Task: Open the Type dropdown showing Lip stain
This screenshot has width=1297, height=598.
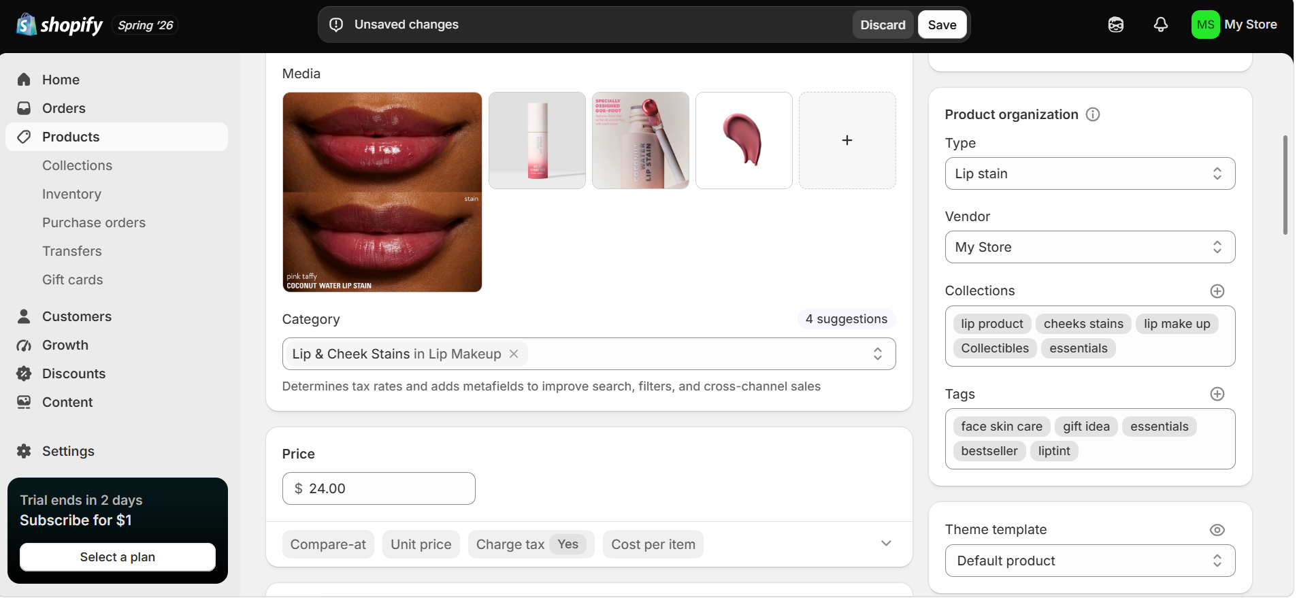Action: pyautogui.click(x=1090, y=173)
